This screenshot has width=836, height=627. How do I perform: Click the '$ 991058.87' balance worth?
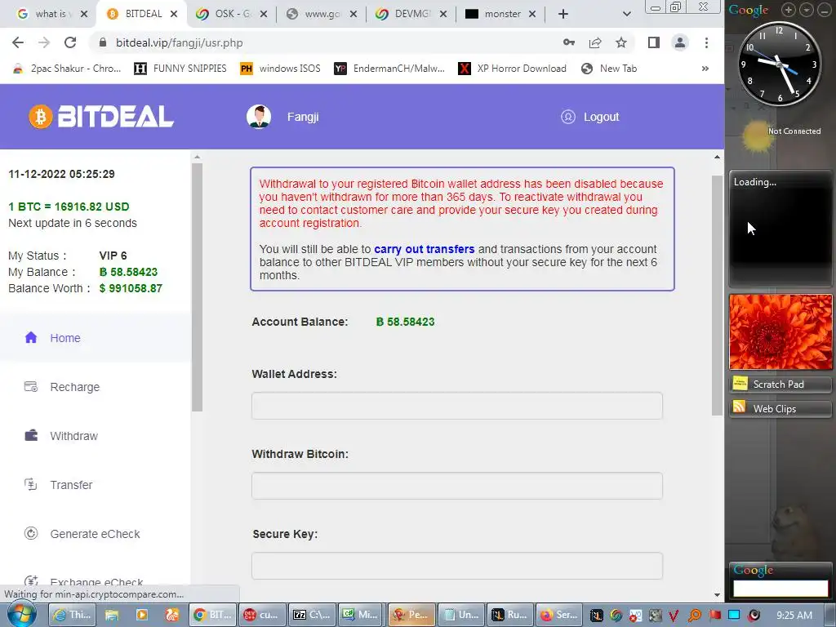(x=131, y=288)
